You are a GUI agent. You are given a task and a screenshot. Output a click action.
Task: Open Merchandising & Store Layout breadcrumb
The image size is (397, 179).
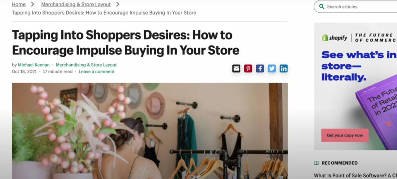pyautogui.click(x=76, y=4)
